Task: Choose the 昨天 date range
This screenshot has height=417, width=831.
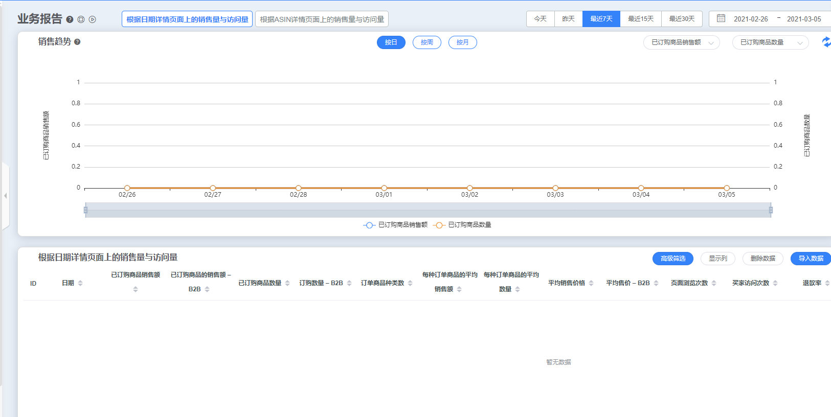Action: pyautogui.click(x=569, y=19)
